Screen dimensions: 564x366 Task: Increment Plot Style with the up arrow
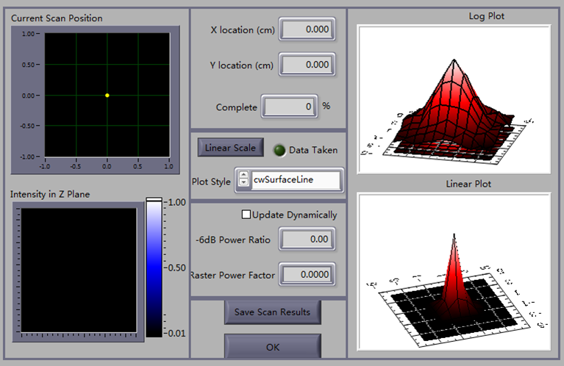tap(243, 176)
